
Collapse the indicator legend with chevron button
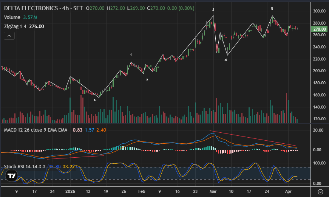pos(9,36)
